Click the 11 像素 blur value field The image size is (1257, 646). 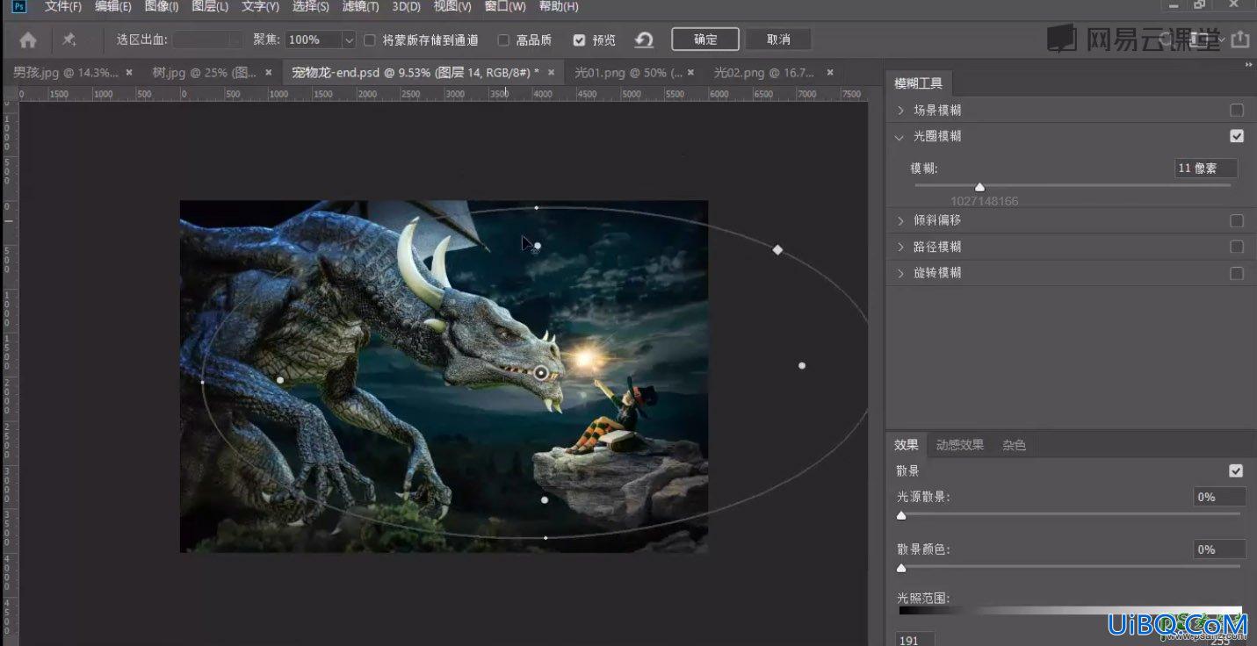1206,169
